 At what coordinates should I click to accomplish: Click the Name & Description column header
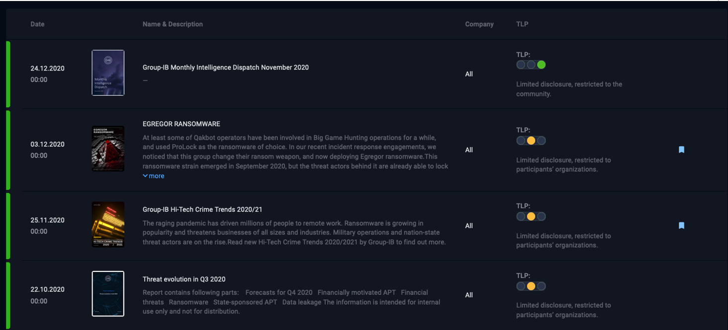[x=173, y=24]
